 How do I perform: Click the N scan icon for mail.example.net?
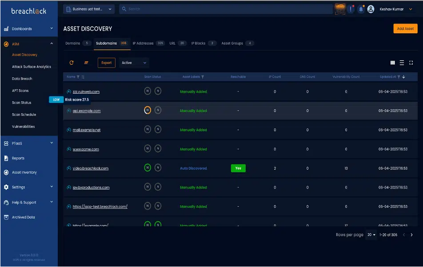click(158, 129)
